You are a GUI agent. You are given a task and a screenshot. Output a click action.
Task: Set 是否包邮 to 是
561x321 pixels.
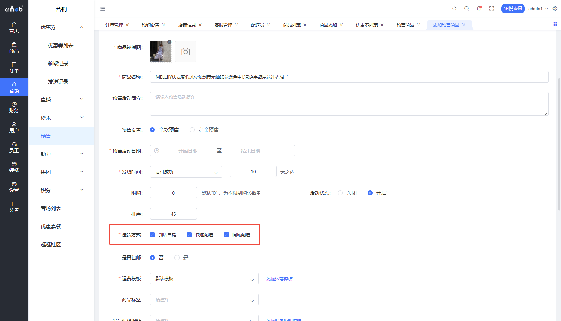[177, 258]
